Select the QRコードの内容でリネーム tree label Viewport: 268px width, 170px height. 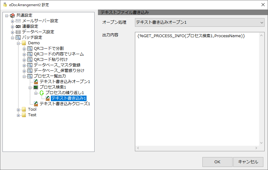(59, 54)
